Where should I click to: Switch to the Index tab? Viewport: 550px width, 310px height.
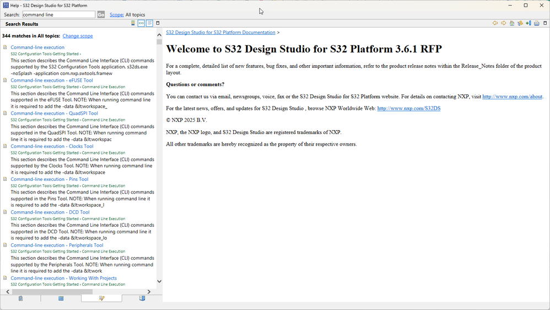coord(61,298)
